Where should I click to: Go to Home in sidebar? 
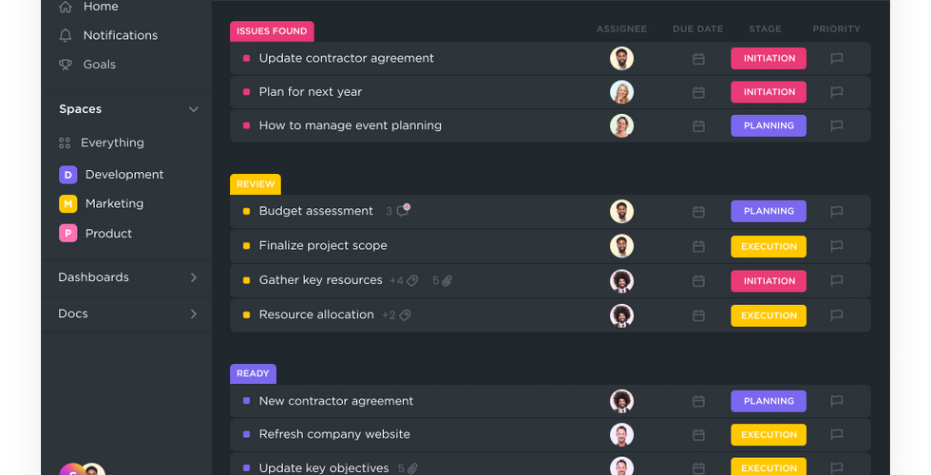[101, 7]
